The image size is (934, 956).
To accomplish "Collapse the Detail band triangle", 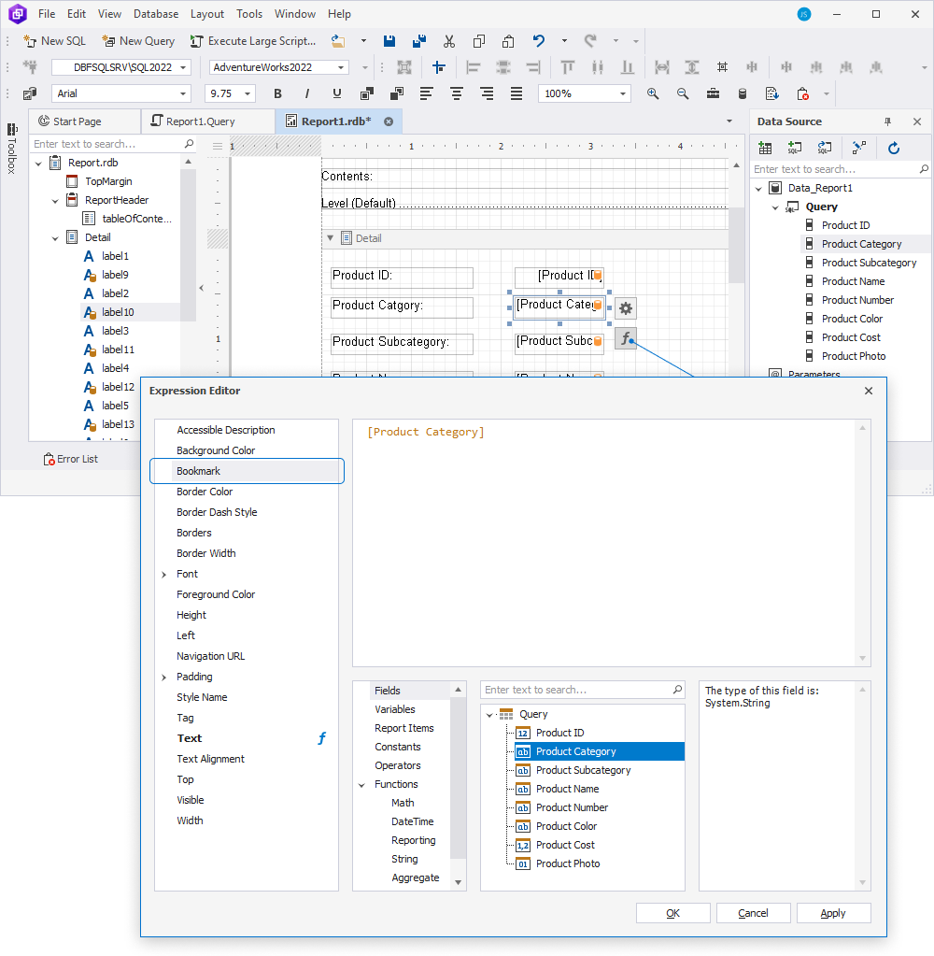I will point(331,237).
